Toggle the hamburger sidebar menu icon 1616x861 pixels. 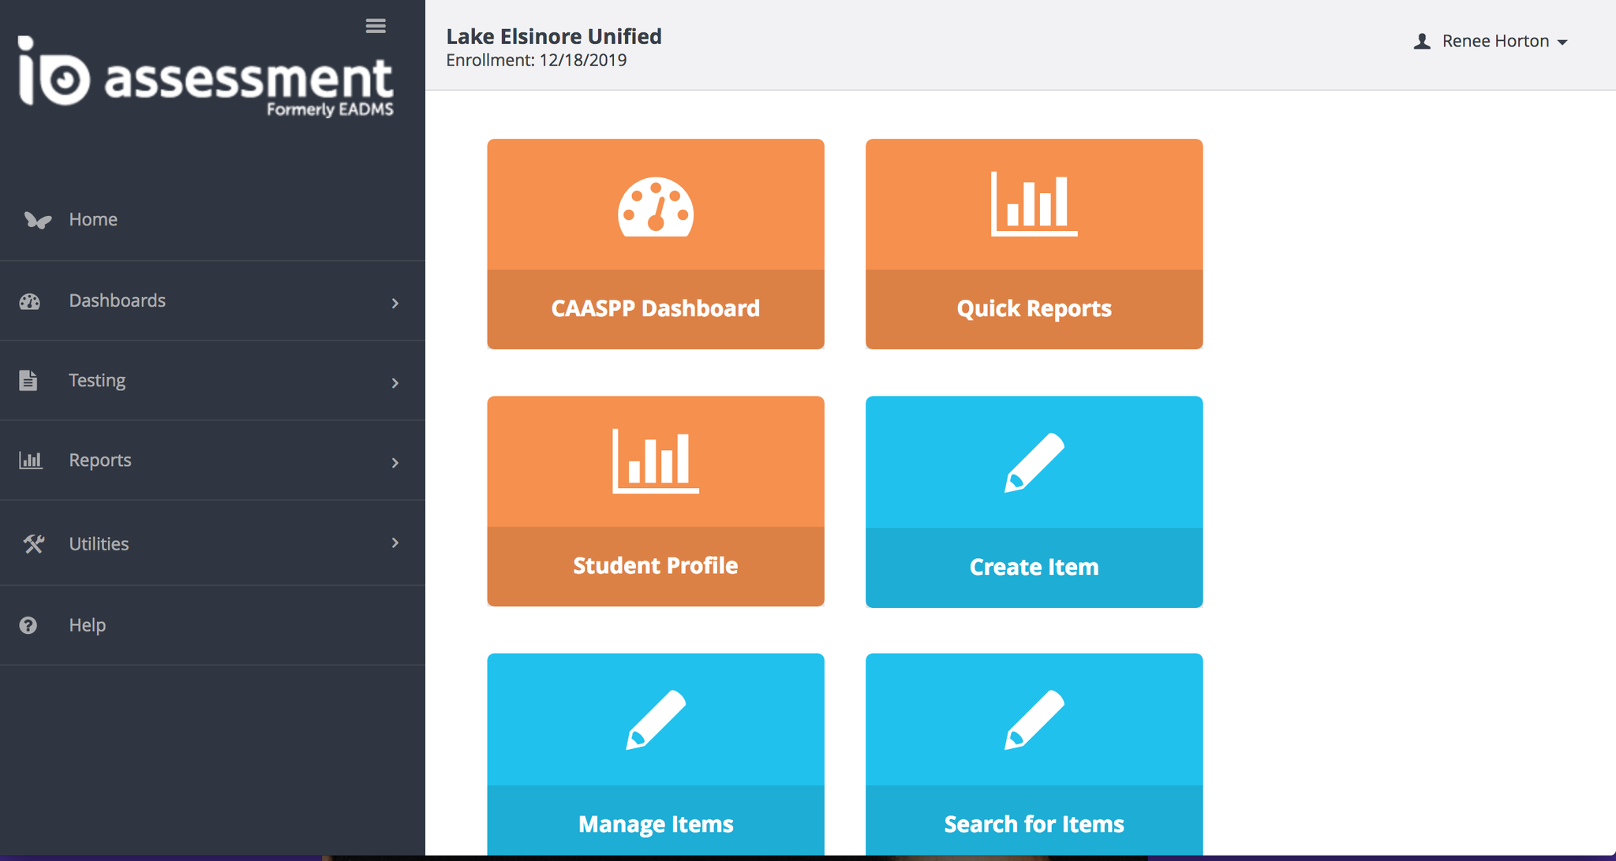click(x=376, y=26)
